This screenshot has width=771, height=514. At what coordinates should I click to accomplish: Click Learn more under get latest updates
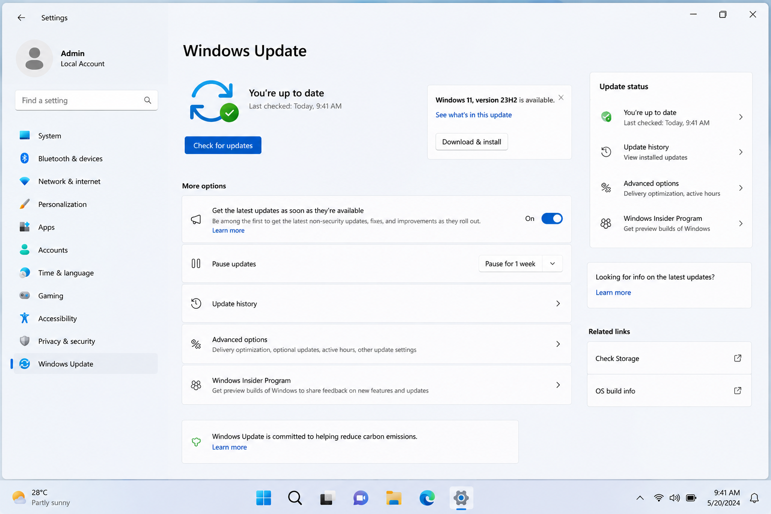point(228,230)
